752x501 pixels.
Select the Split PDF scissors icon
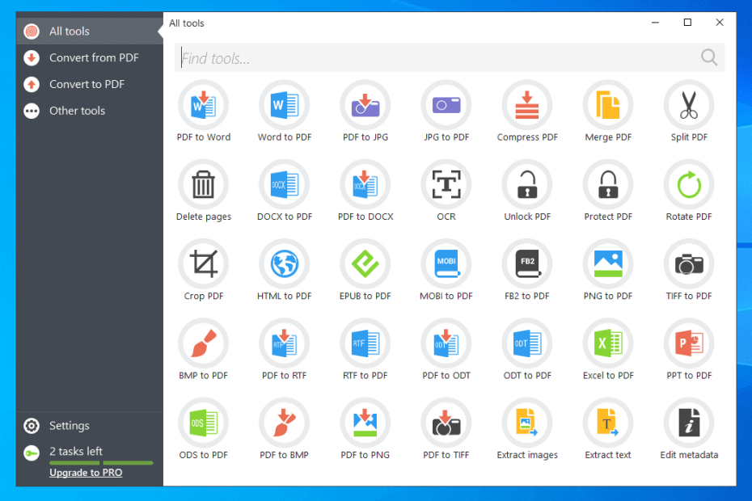(x=689, y=105)
